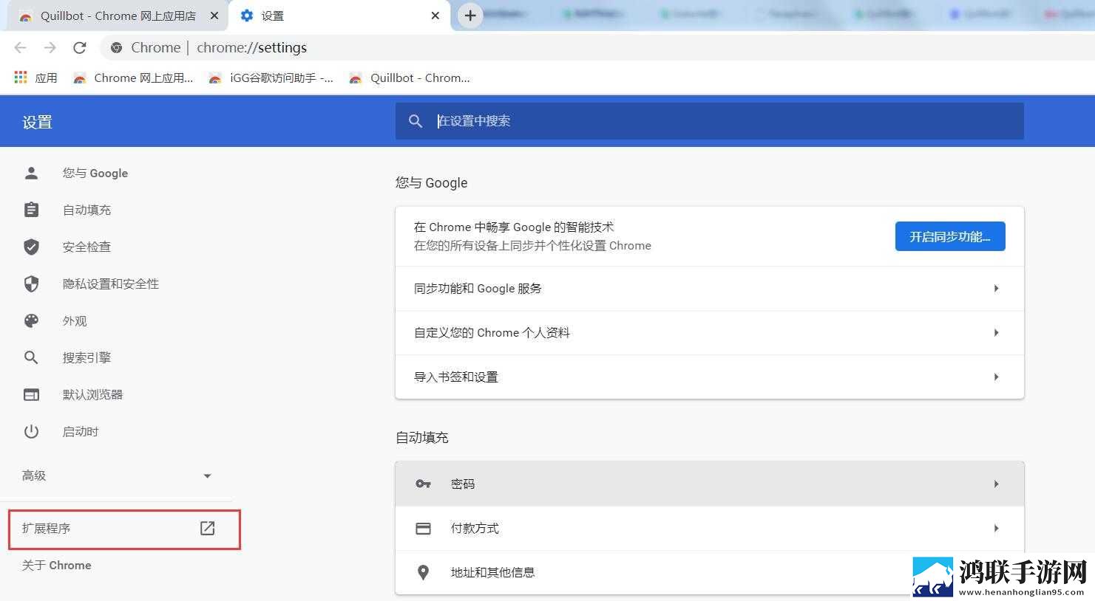This screenshot has height=601, width=1095.
Task: Click the palette icon beside 外观
Action: 31,320
